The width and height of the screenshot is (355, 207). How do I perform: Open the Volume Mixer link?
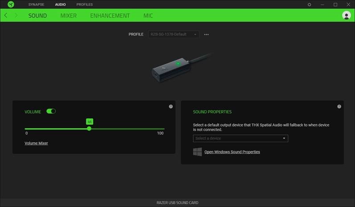(x=36, y=143)
